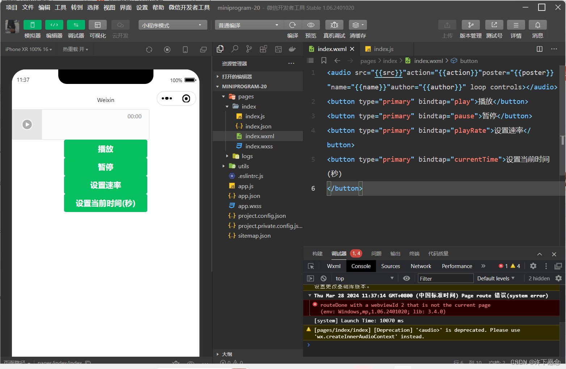This screenshot has height=369, width=566.
Task: Collapse the Page route error group
Action: coord(310,296)
